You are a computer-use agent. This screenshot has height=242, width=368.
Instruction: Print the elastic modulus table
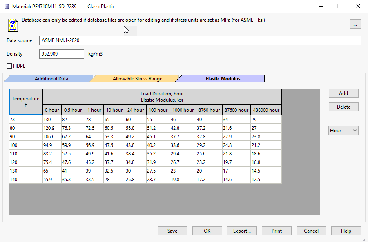pyautogui.click(x=277, y=231)
